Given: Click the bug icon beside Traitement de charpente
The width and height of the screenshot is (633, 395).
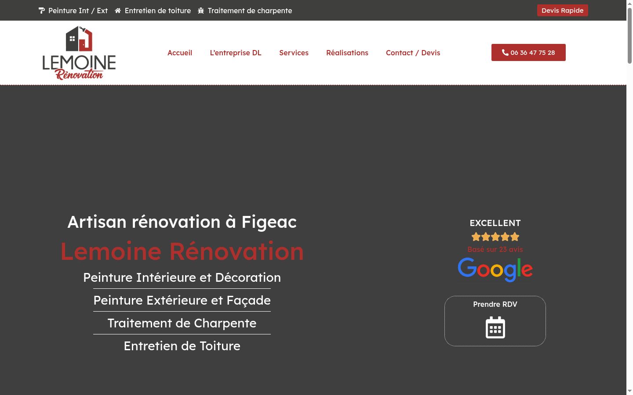Looking at the screenshot, I should [x=201, y=11].
